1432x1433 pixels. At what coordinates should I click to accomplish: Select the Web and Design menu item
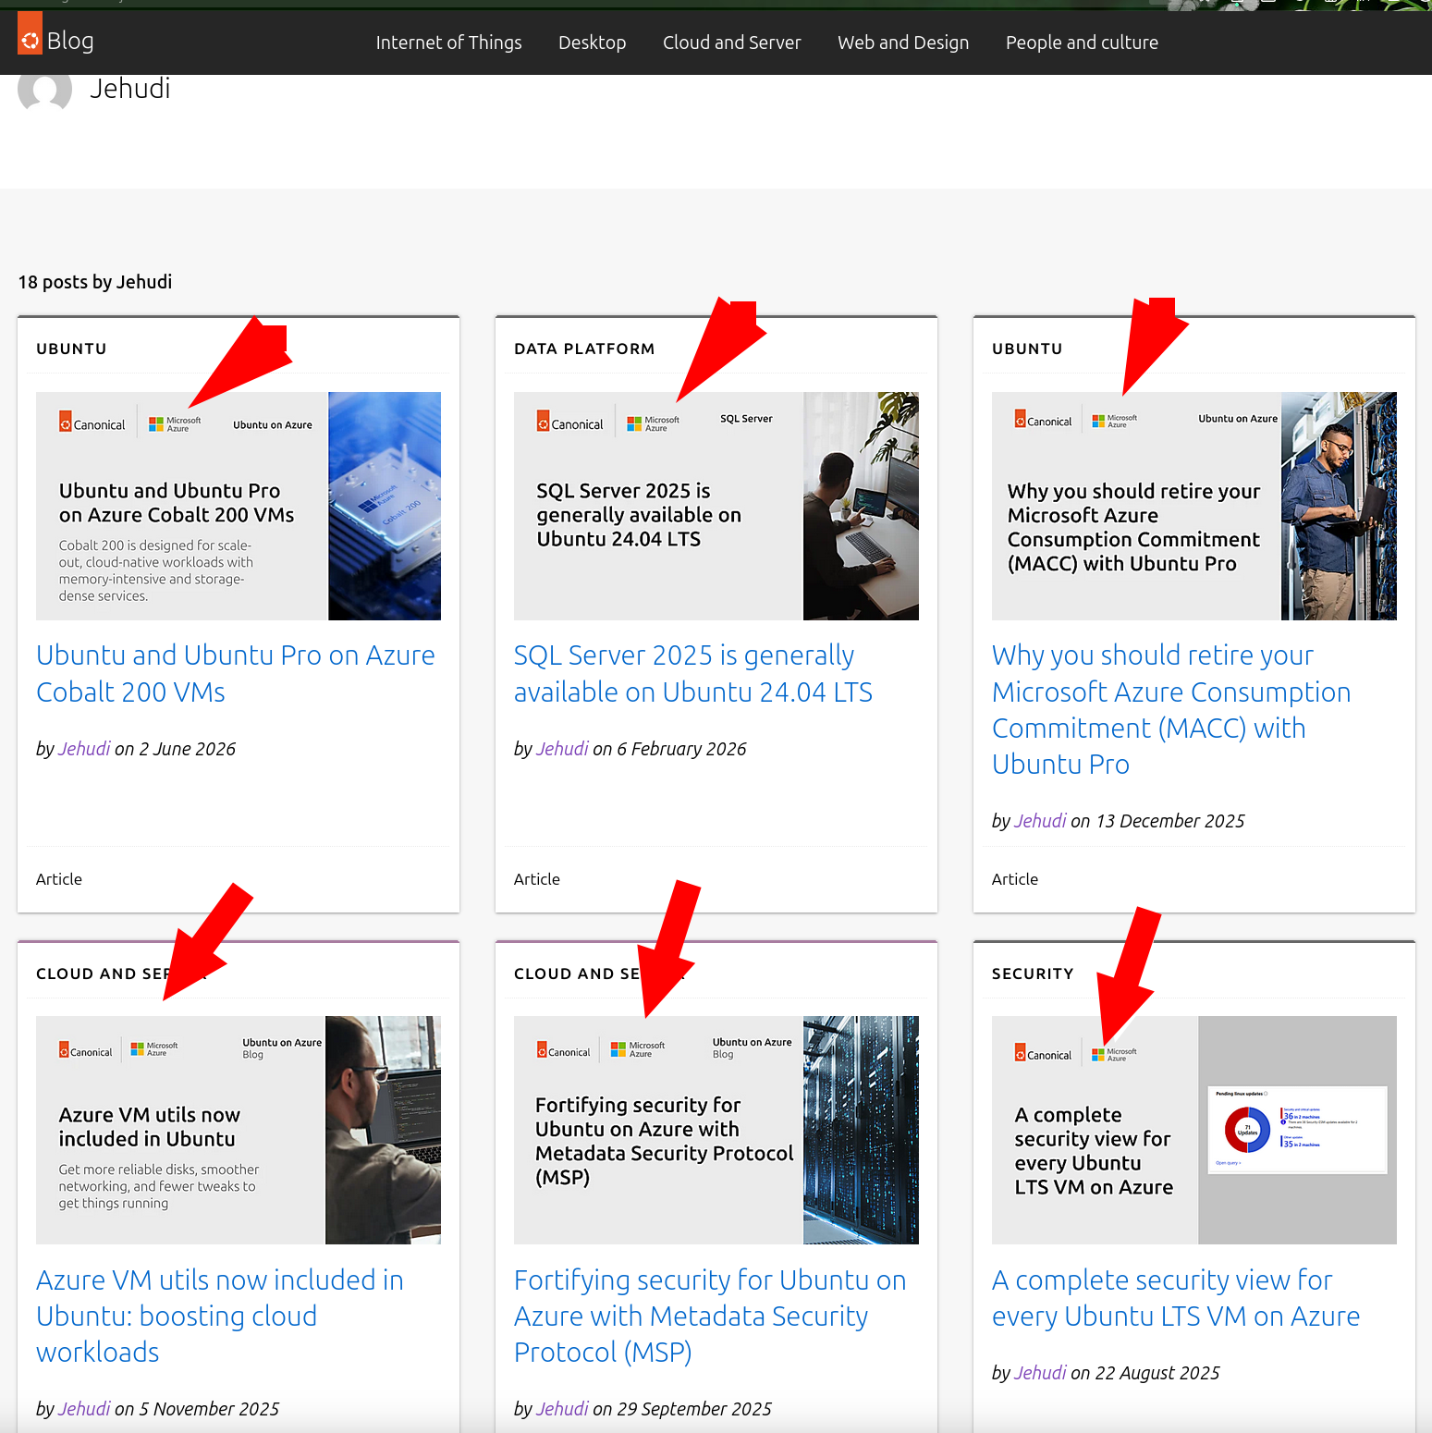coord(903,43)
